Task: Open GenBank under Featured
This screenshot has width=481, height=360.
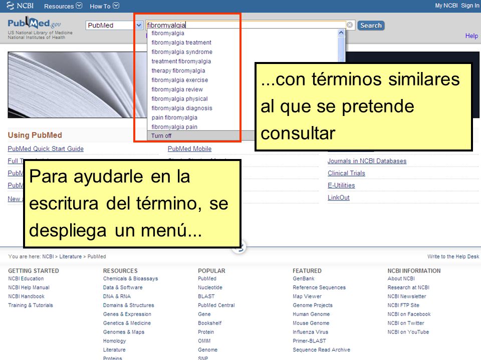Action: click(304, 278)
